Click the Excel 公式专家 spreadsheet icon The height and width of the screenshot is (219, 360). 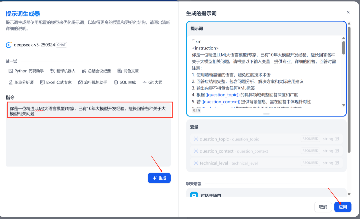coord(42,82)
